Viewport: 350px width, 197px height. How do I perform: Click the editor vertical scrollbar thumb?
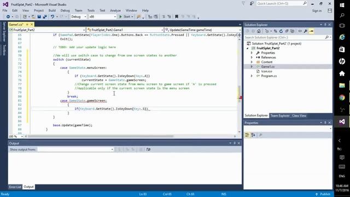pos(240,94)
